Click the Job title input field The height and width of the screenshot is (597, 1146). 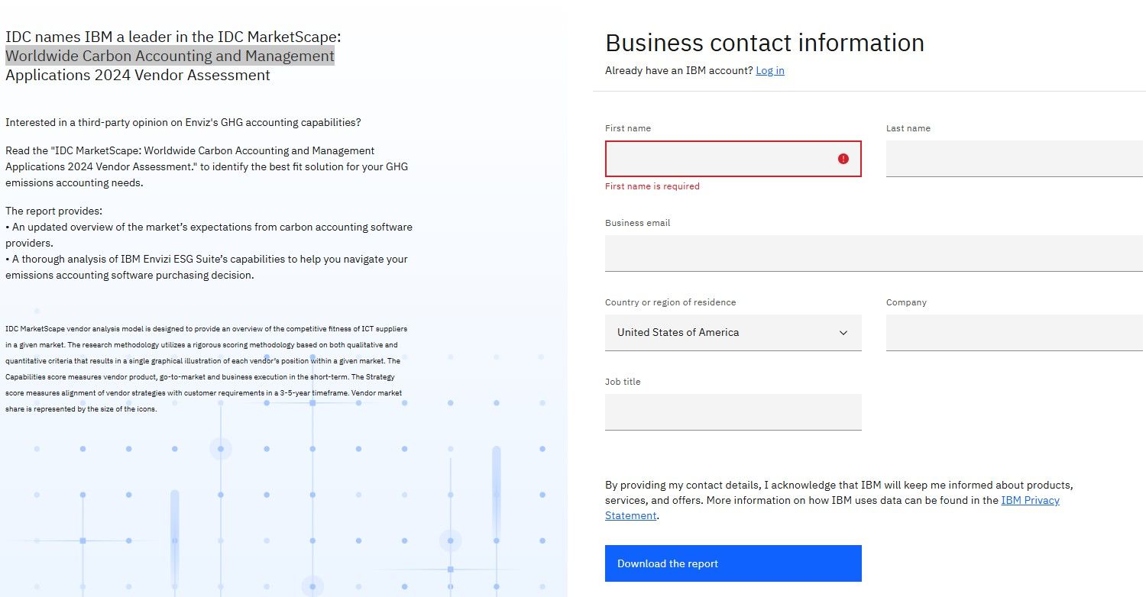(x=733, y=411)
